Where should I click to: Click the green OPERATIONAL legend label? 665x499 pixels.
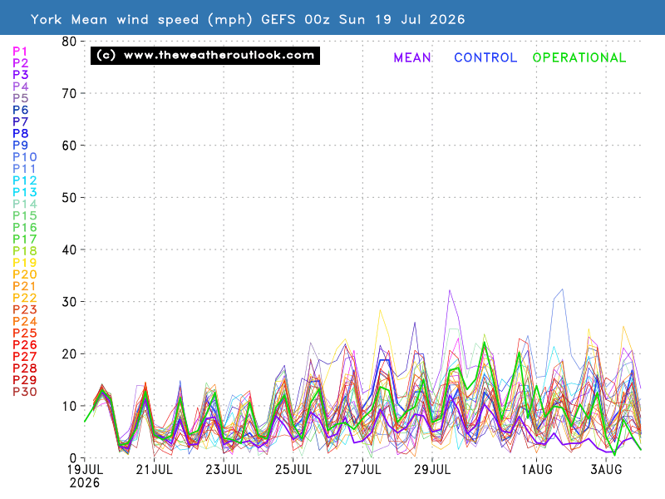[x=579, y=57]
